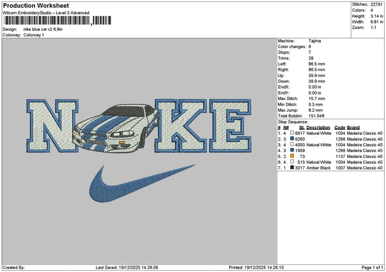Click the white swatch beside stitch count 4050

pyautogui.click(x=292, y=144)
